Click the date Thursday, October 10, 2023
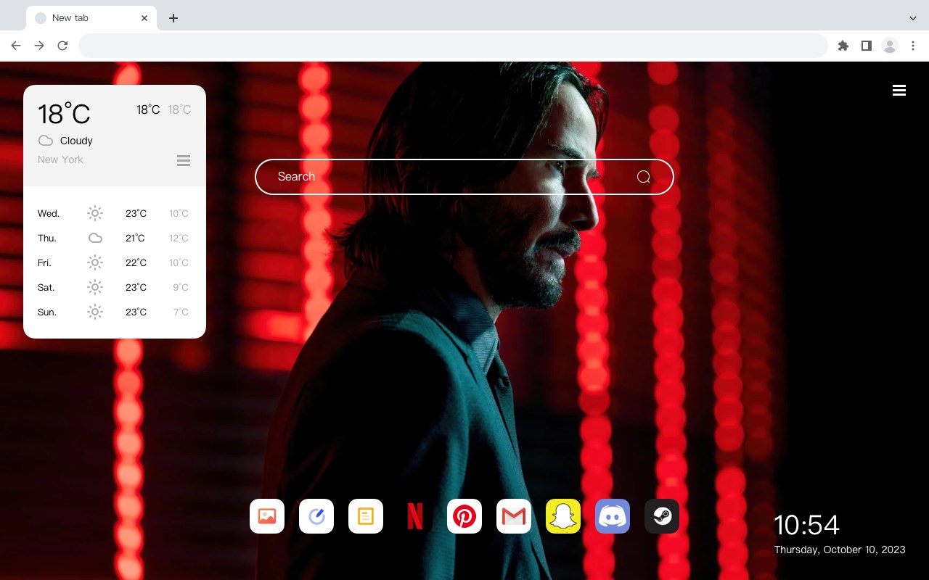 coord(840,550)
